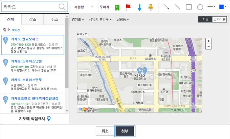
Task: Click address 제주특별자치도 제주시 영평동 2184
Action: tap(34, 89)
